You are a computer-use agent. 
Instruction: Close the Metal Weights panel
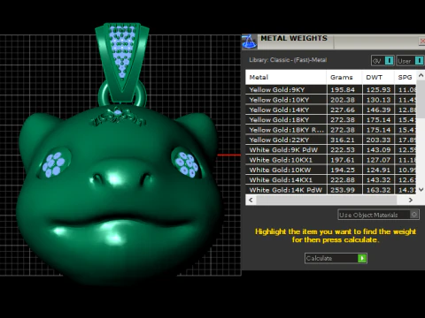[x=421, y=42]
